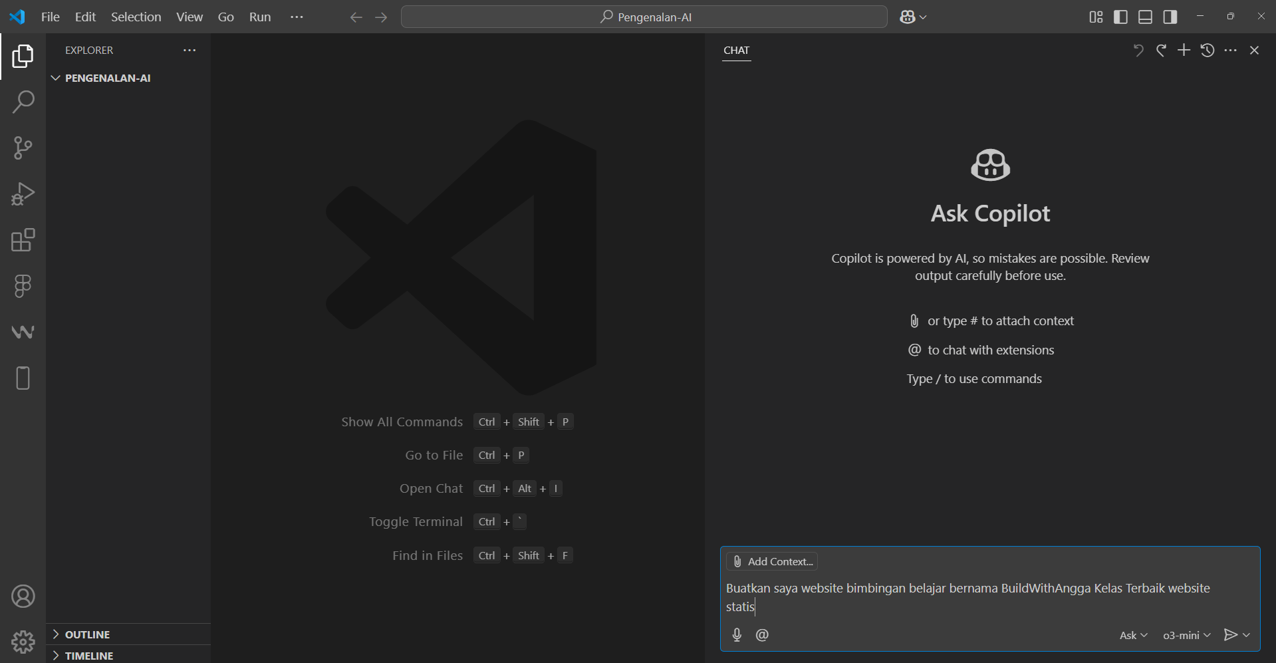1276x663 pixels.
Task: Click inside the chat prompt text box
Action: [x=990, y=597]
